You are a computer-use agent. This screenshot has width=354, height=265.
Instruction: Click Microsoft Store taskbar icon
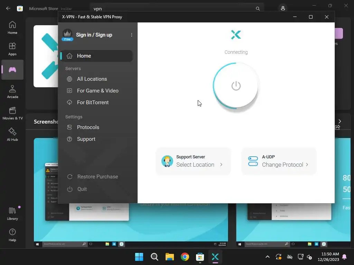point(200,257)
